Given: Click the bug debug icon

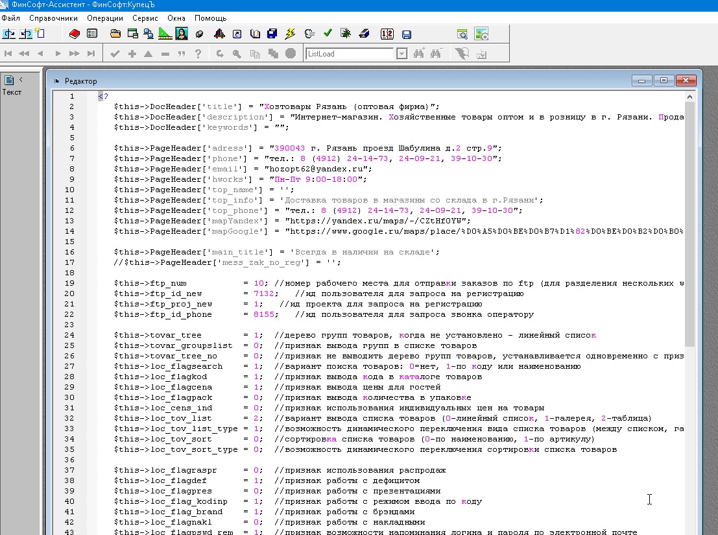Looking at the screenshot, I should point(346,34).
